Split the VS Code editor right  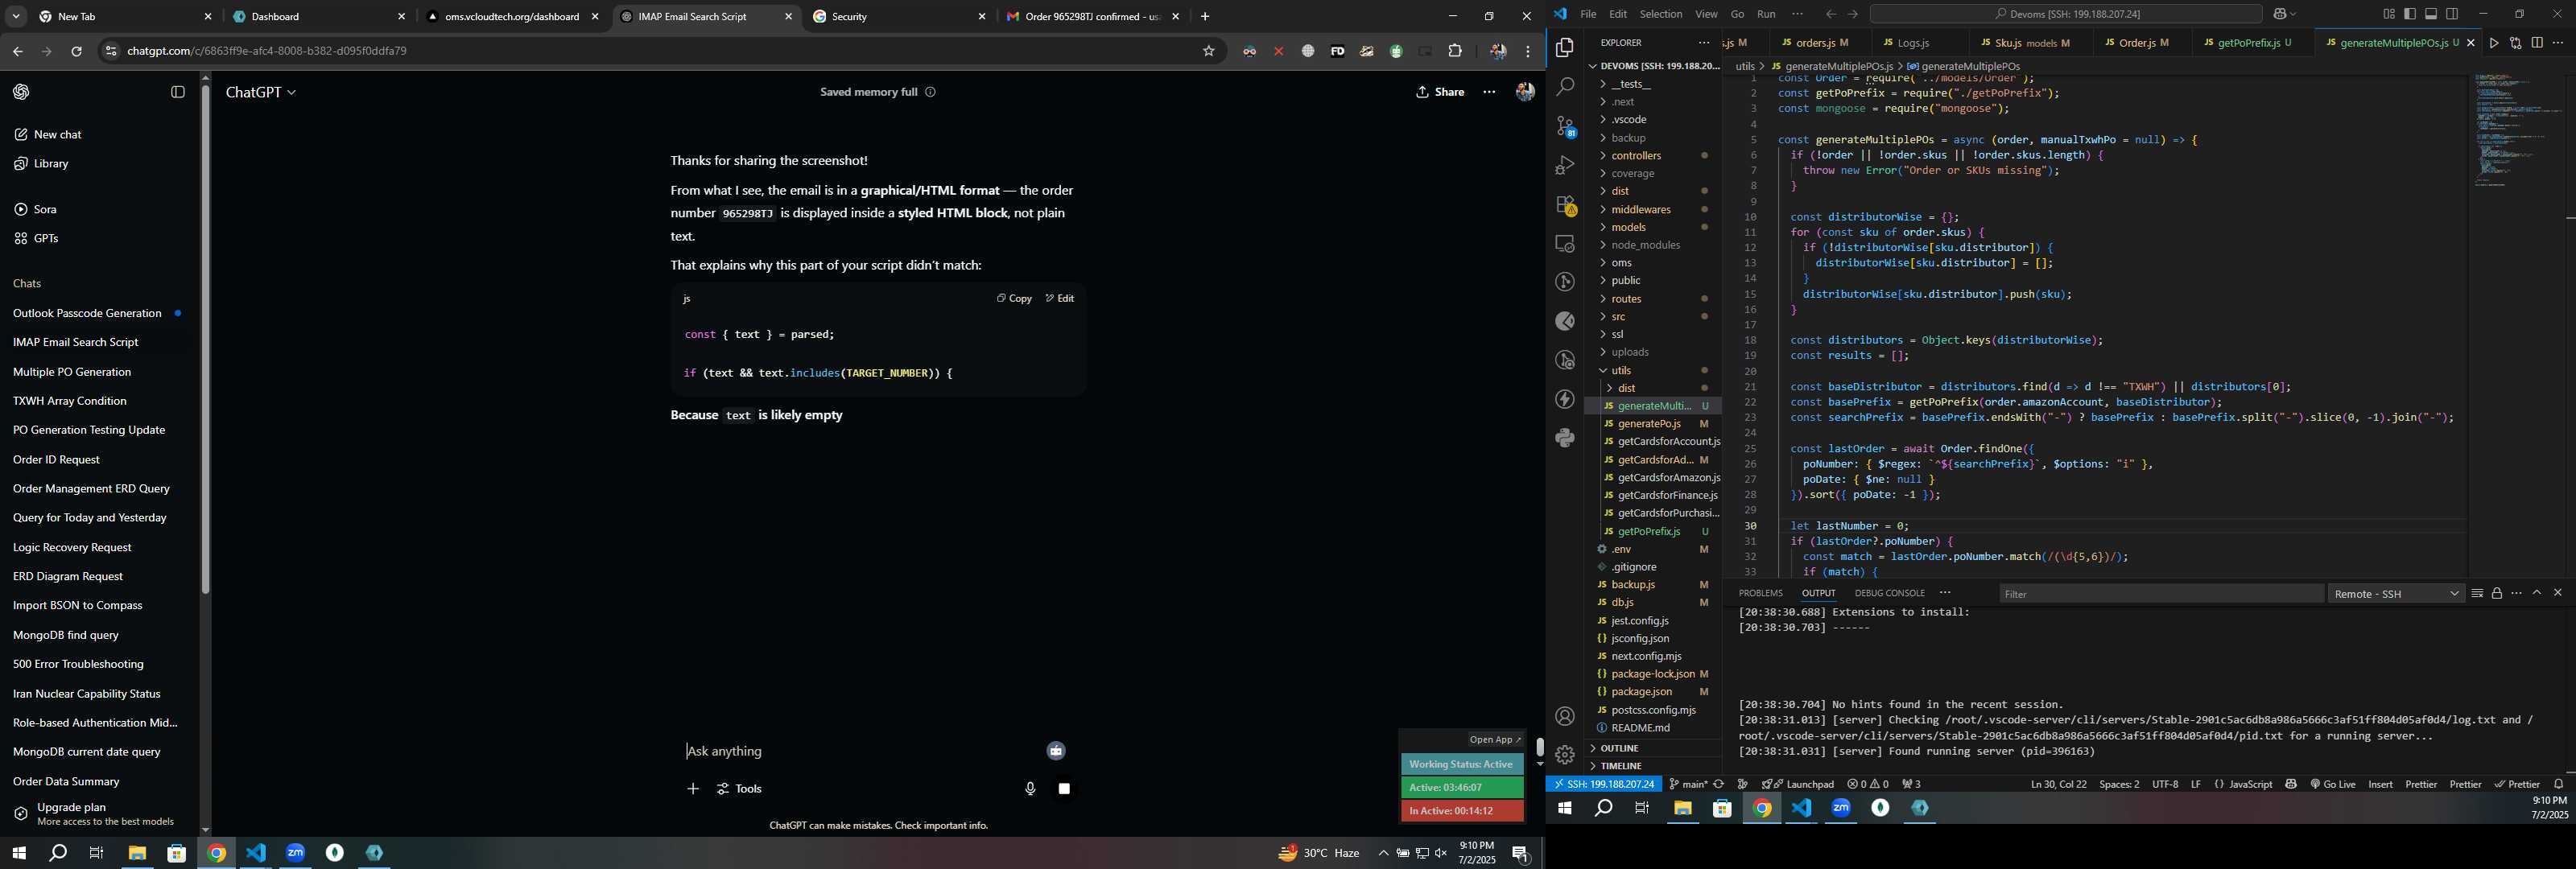coord(2537,43)
